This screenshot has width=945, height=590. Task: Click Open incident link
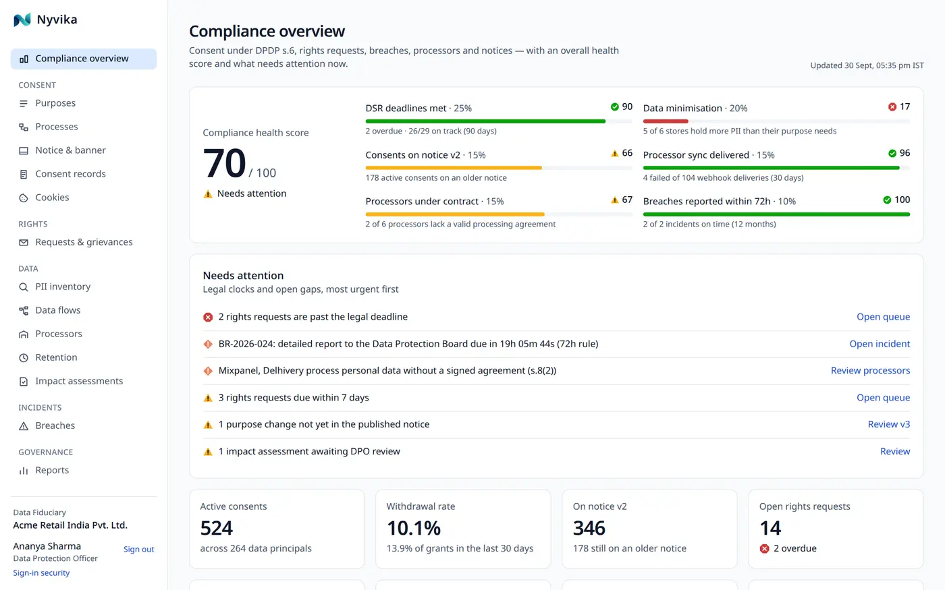tap(880, 344)
